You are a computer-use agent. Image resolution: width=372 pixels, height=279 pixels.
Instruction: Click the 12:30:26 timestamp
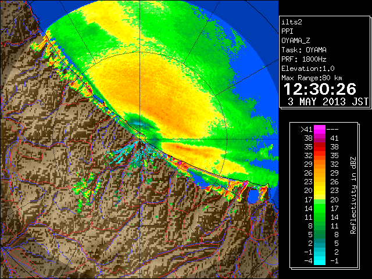320,89
